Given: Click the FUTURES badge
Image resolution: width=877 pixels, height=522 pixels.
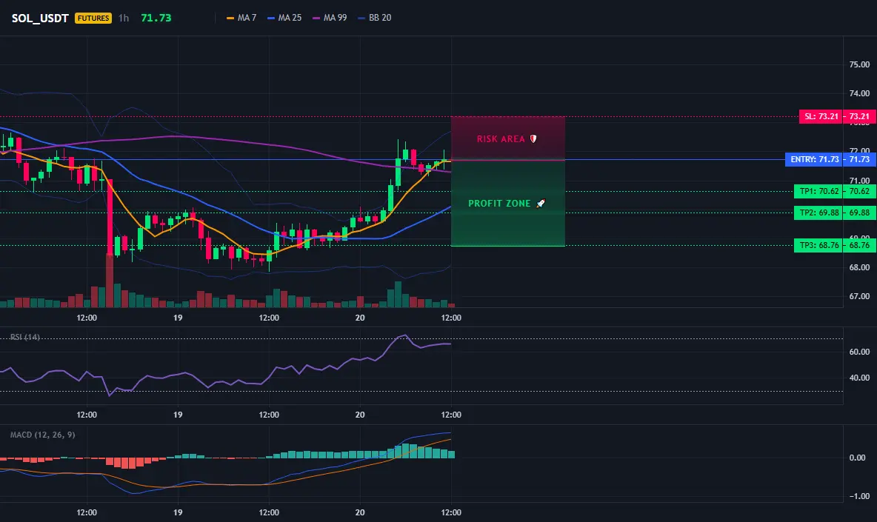Looking at the screenshot, I should click(x=93, y=18).
